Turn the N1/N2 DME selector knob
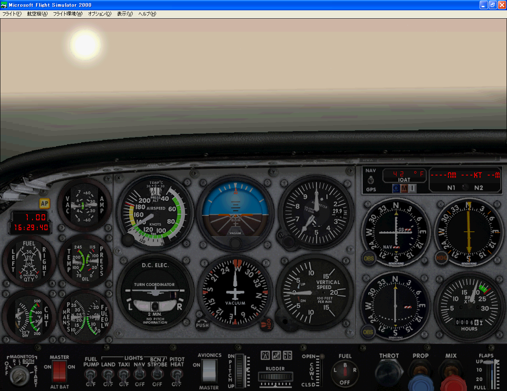Screen dimensions: 507x391 click(465, 187)
